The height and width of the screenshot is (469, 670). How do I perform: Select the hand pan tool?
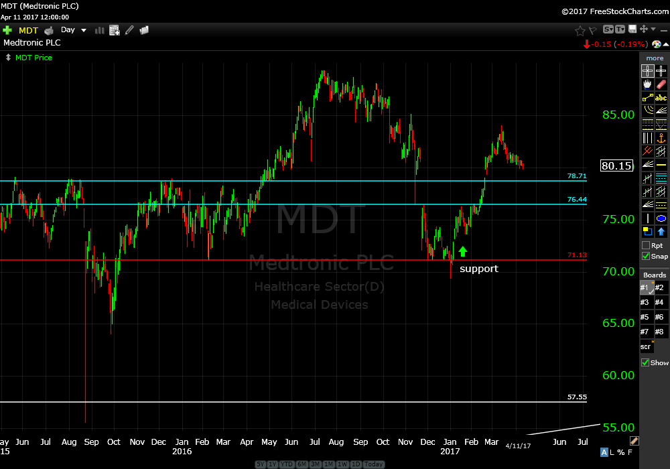pyautogui.click(x=647, y=84)
